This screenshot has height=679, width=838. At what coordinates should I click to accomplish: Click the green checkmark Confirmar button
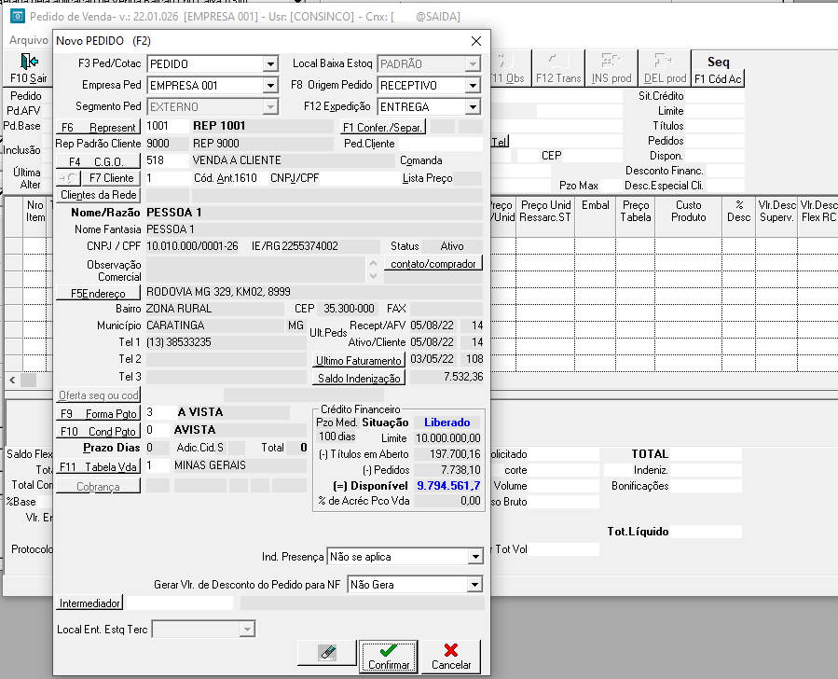coord(389,657)
